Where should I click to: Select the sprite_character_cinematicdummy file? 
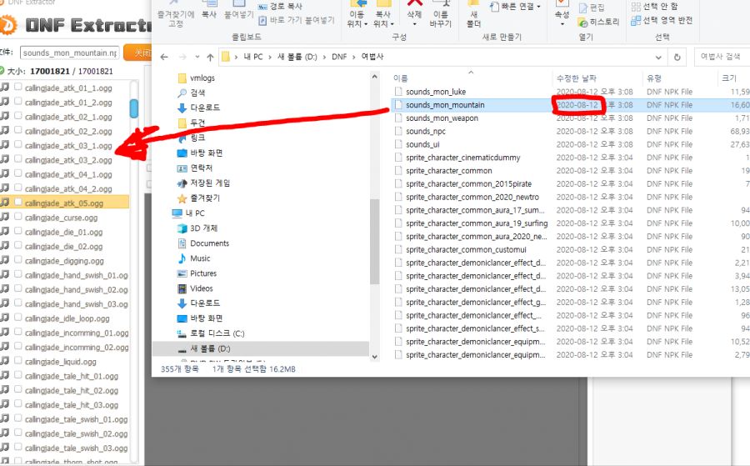(x=462, y=158)
